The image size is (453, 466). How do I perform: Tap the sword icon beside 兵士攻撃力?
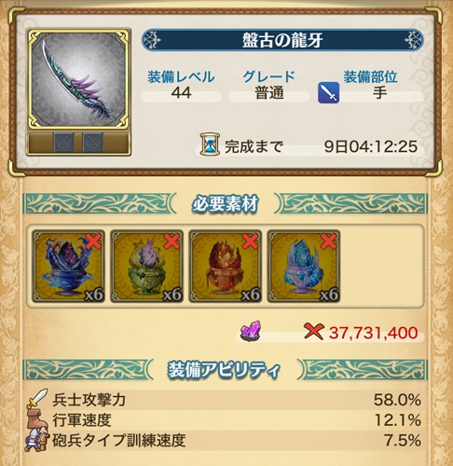tap(36, 398)
